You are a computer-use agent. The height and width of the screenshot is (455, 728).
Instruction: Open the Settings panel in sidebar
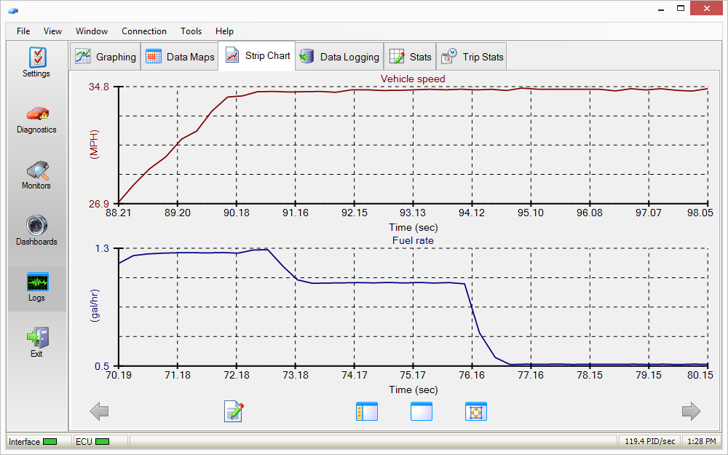[36, 62]
